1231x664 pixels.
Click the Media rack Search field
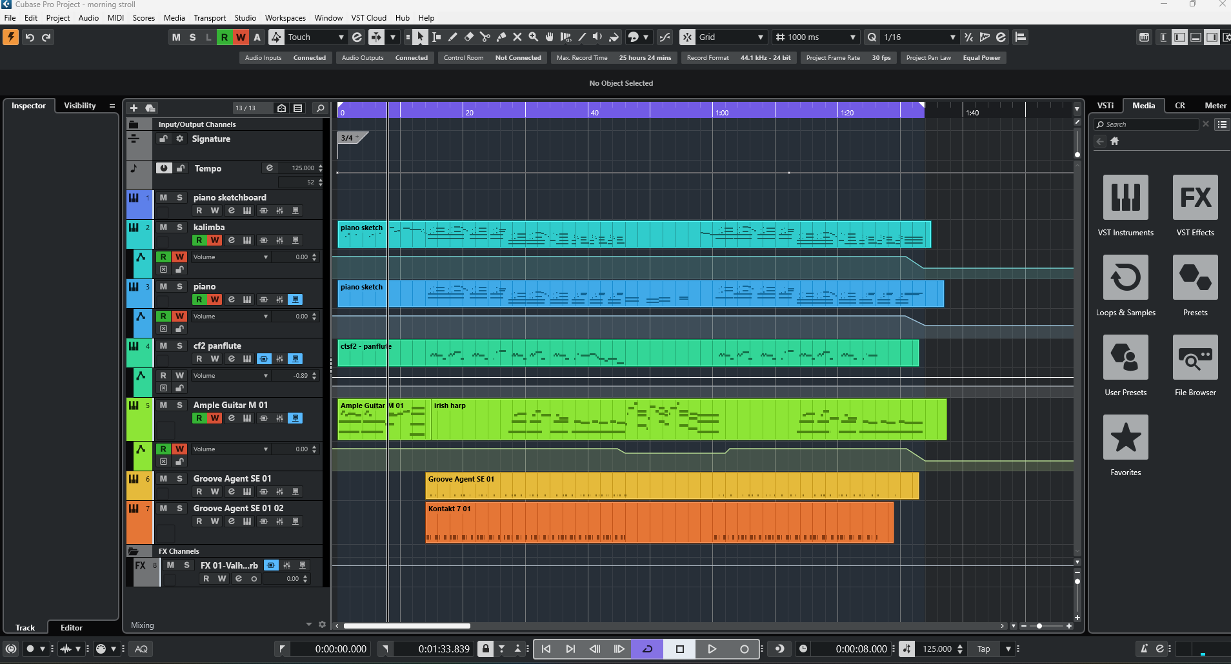pos(1146,124)
